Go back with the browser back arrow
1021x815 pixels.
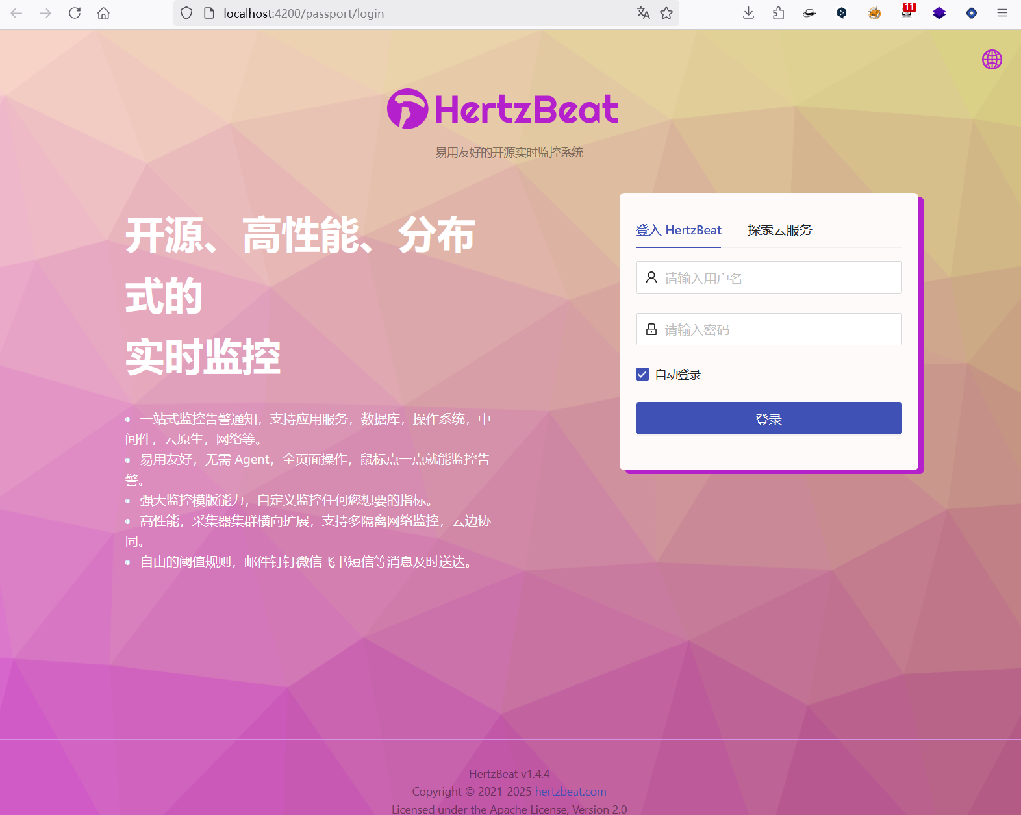click(x=16, y=13)
